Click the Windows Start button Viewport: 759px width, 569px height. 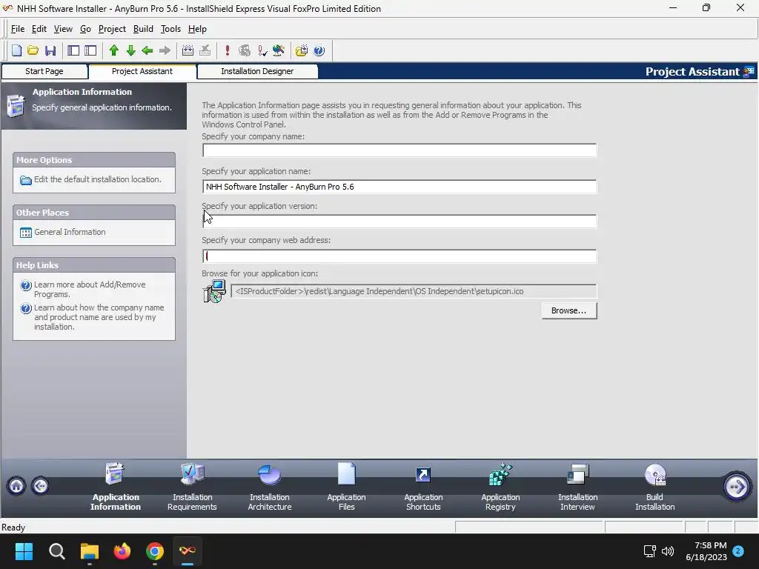24,551
